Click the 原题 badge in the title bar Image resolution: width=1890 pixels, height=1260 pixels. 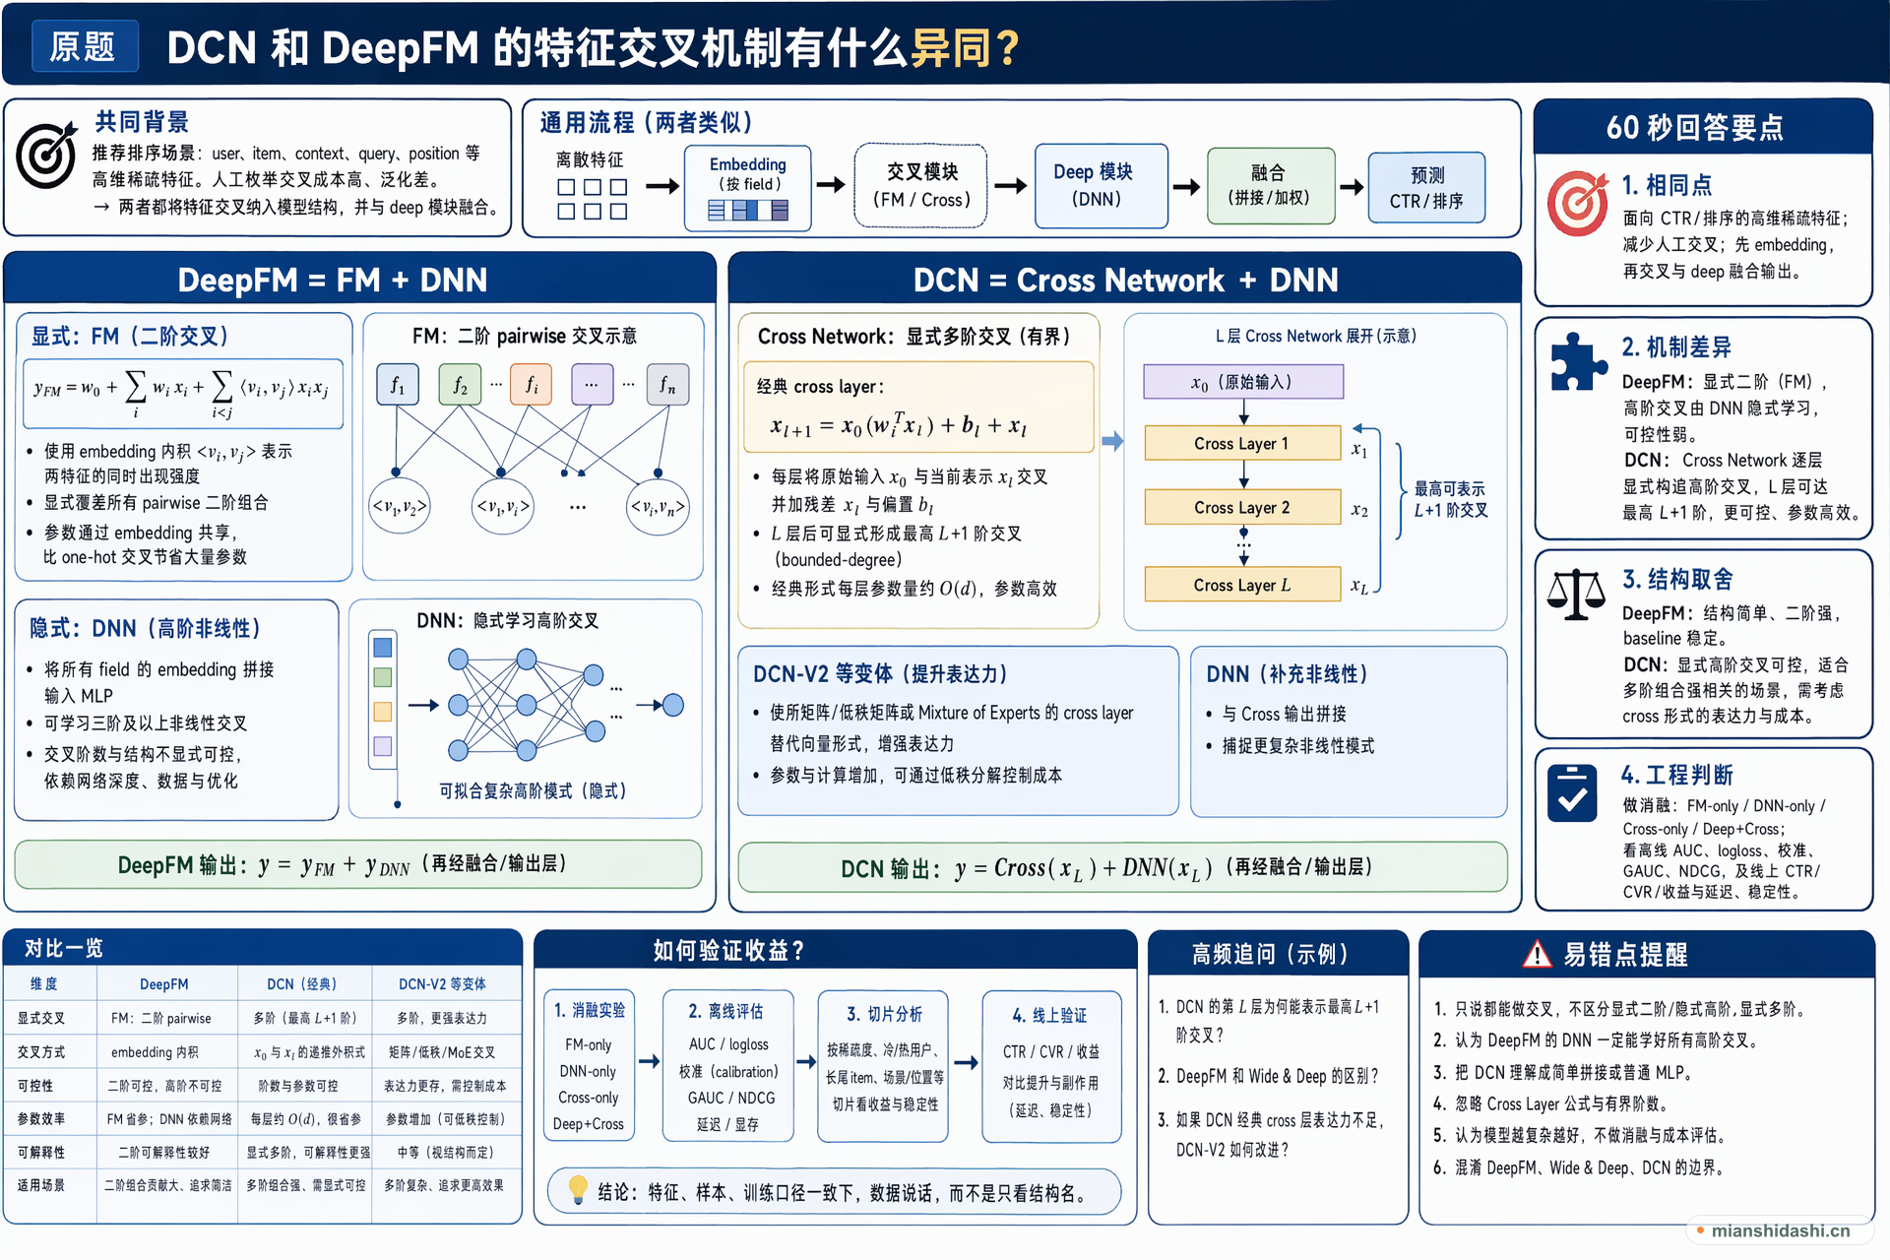tap(84, 46)
